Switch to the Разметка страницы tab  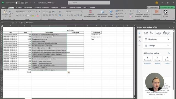click(x=42, y=7)
